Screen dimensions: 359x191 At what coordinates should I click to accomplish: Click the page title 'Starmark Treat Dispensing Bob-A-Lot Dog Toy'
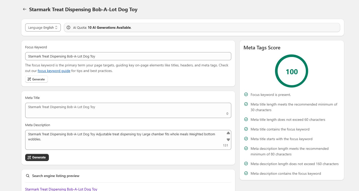tap(83, 10)
